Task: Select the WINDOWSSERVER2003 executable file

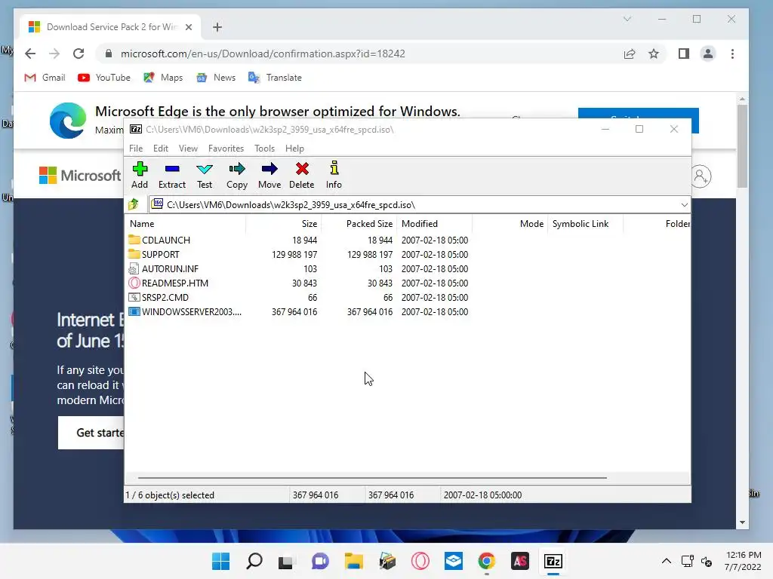Action: coord(192,311)
